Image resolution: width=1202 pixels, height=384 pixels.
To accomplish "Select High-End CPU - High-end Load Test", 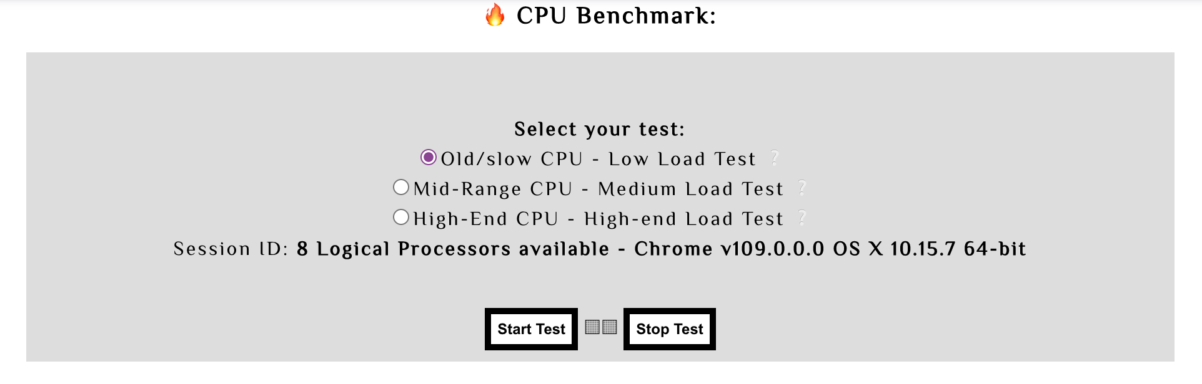I will [402, 218].
